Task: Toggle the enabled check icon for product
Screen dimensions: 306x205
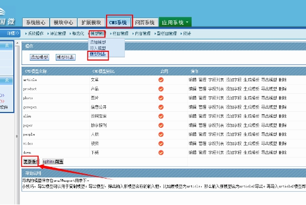Action: coord(161,89)
